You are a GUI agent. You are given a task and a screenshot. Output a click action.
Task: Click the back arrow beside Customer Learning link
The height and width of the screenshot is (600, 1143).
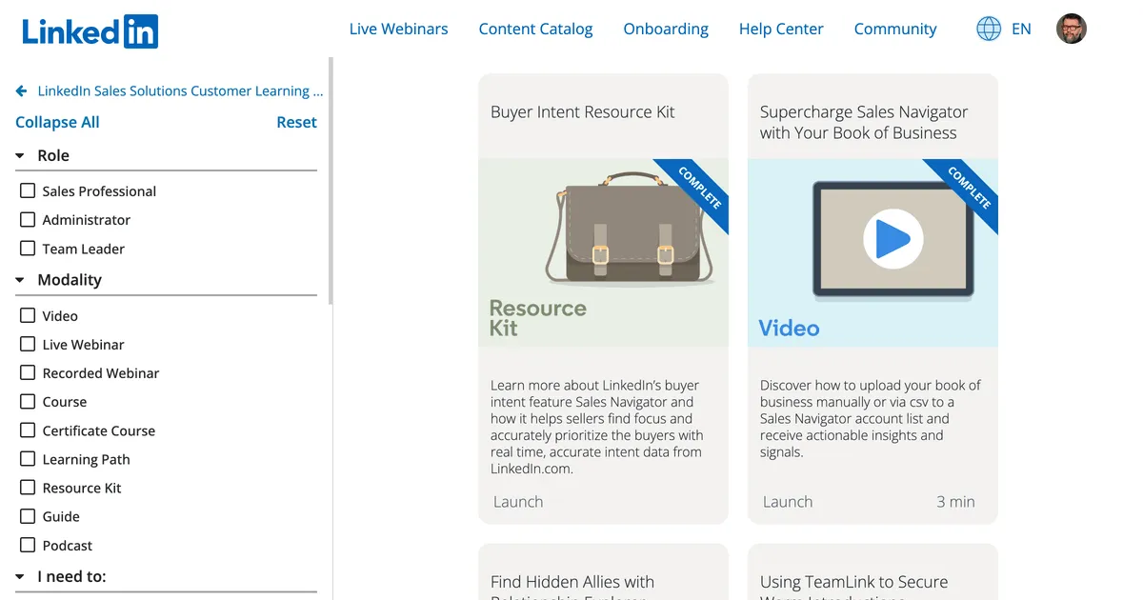(21, 91)
